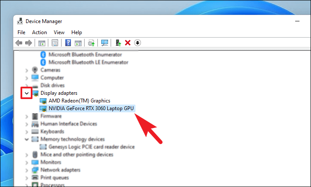Viewport: 311px width, 187px height.
Task: Click the Back arrow in the toolbar
Action: pyautogui.click(x=19, y=43)
